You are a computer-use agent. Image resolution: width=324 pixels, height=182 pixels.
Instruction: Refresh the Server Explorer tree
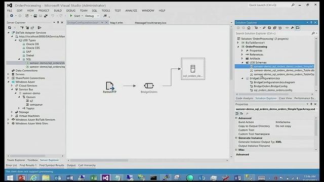[10, 28]
